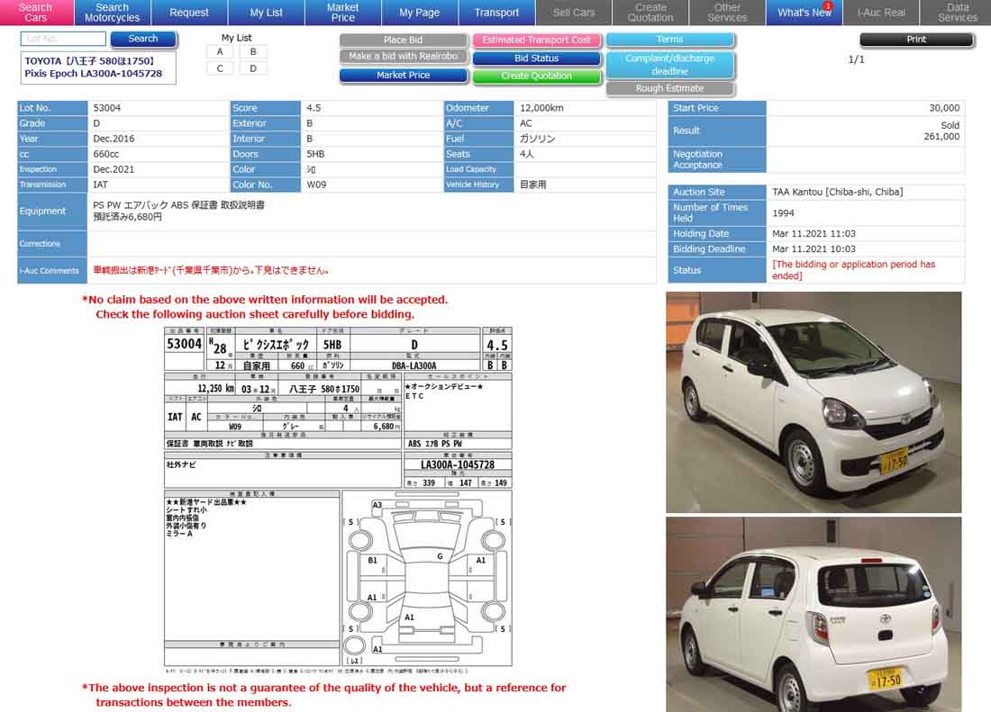
Task: Open the My Page tab
Action: tap(420, 12)
